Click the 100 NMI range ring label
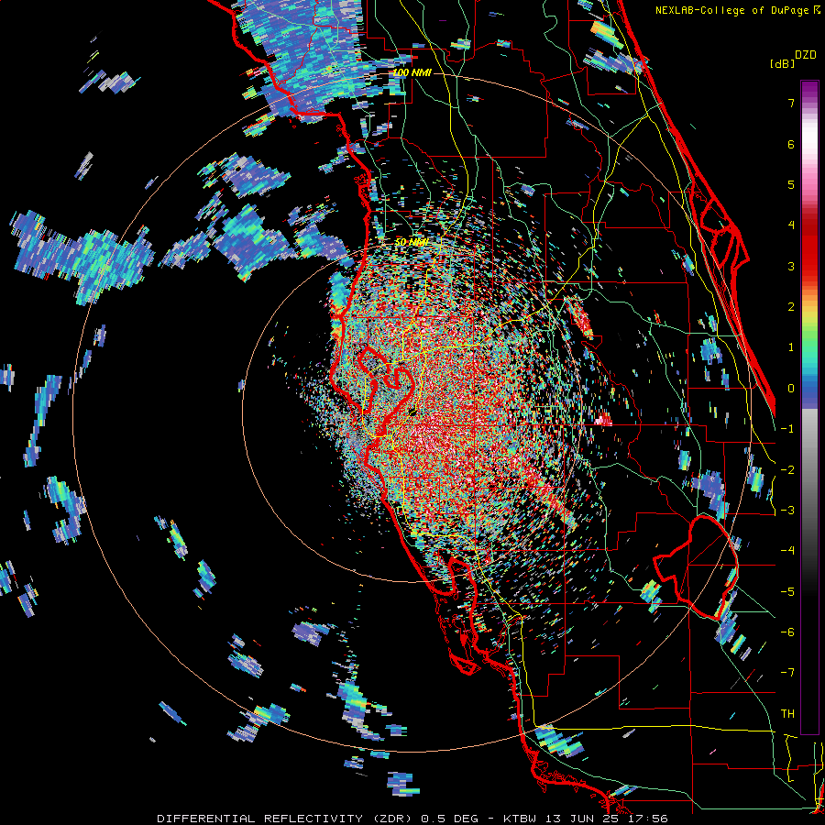The image size is (825, 825). 412,72
